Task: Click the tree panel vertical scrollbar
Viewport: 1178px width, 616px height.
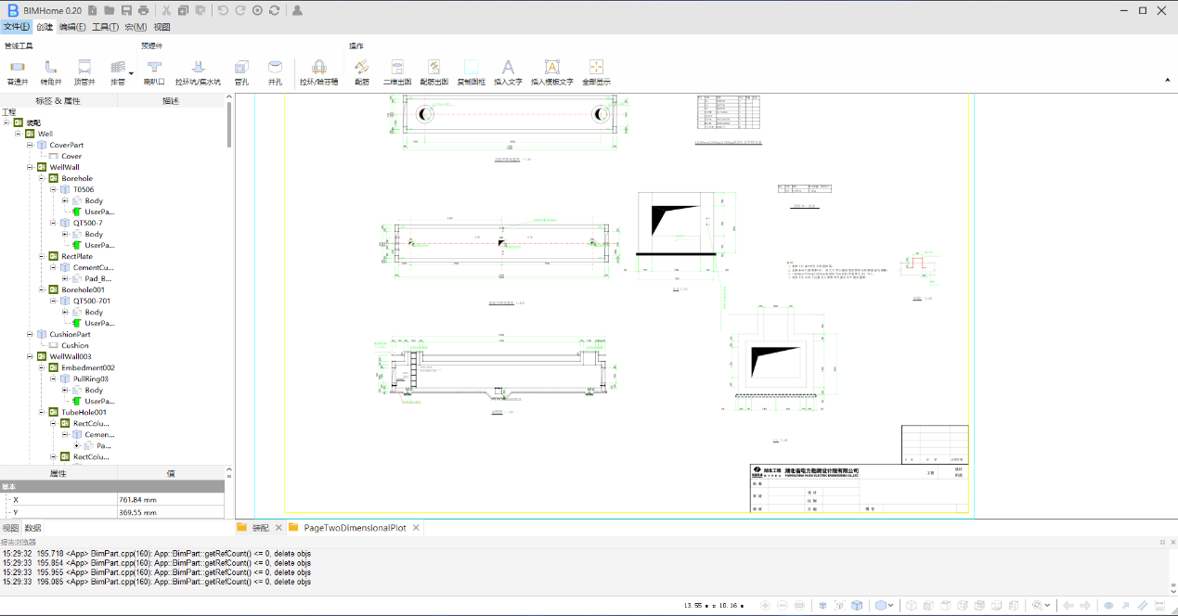Action: tap(229, 125)
